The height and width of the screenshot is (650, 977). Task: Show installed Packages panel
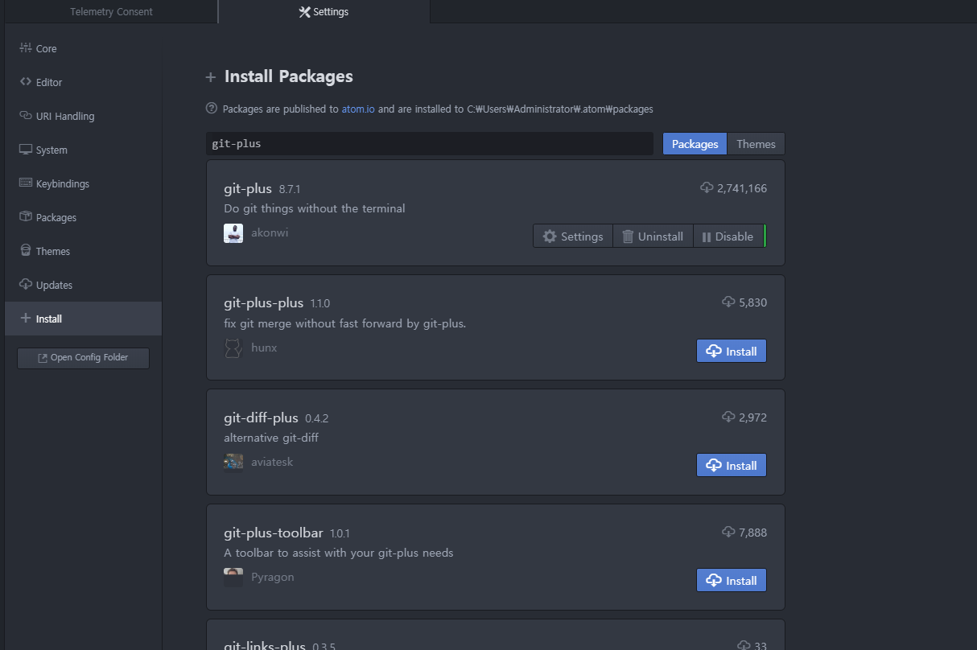coord(83,217)
